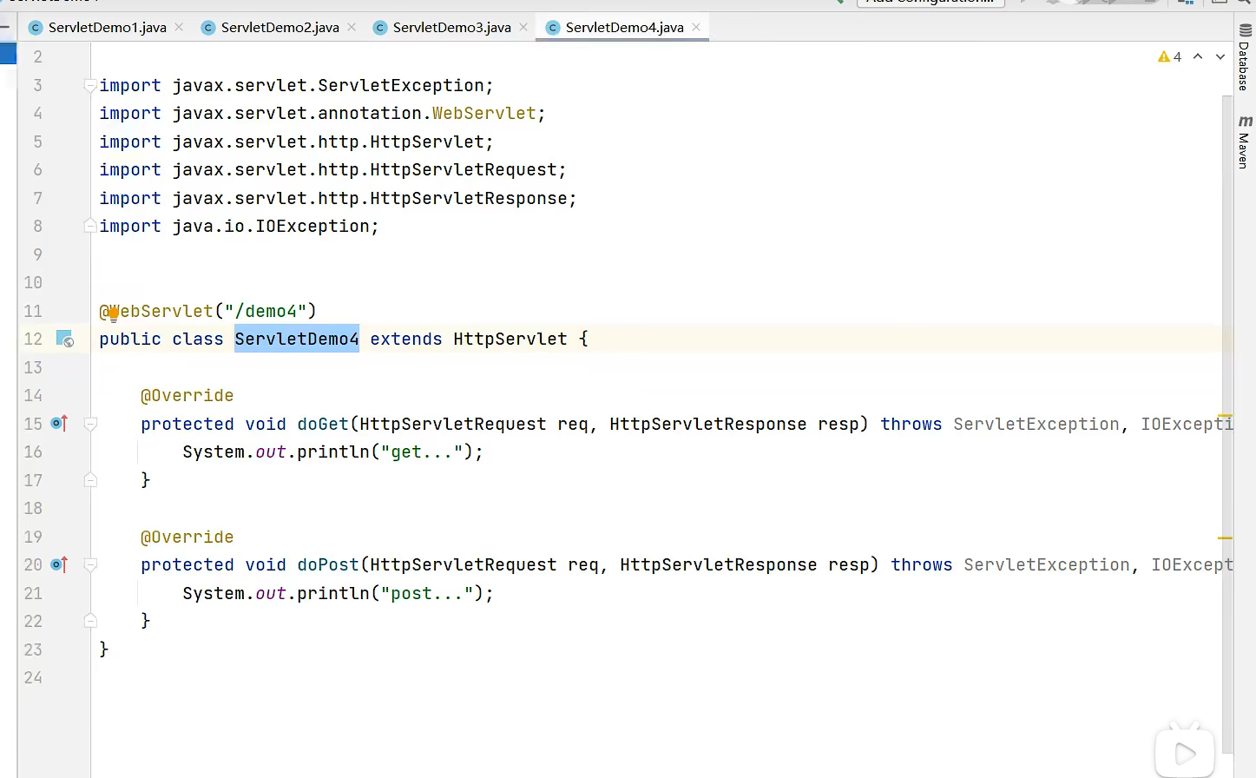The height and width of the screenshot is (778, 1256).
Task: Click the @Override annotation on line 14
Action: click(187, 395)
